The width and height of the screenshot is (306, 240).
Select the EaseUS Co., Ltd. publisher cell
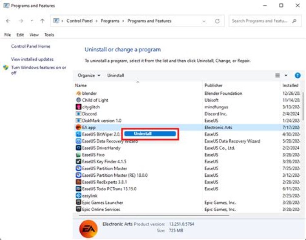[x=220, y=148]
